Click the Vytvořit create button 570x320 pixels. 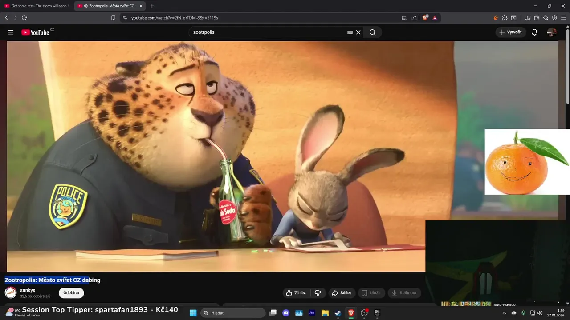tap(511, 32)
